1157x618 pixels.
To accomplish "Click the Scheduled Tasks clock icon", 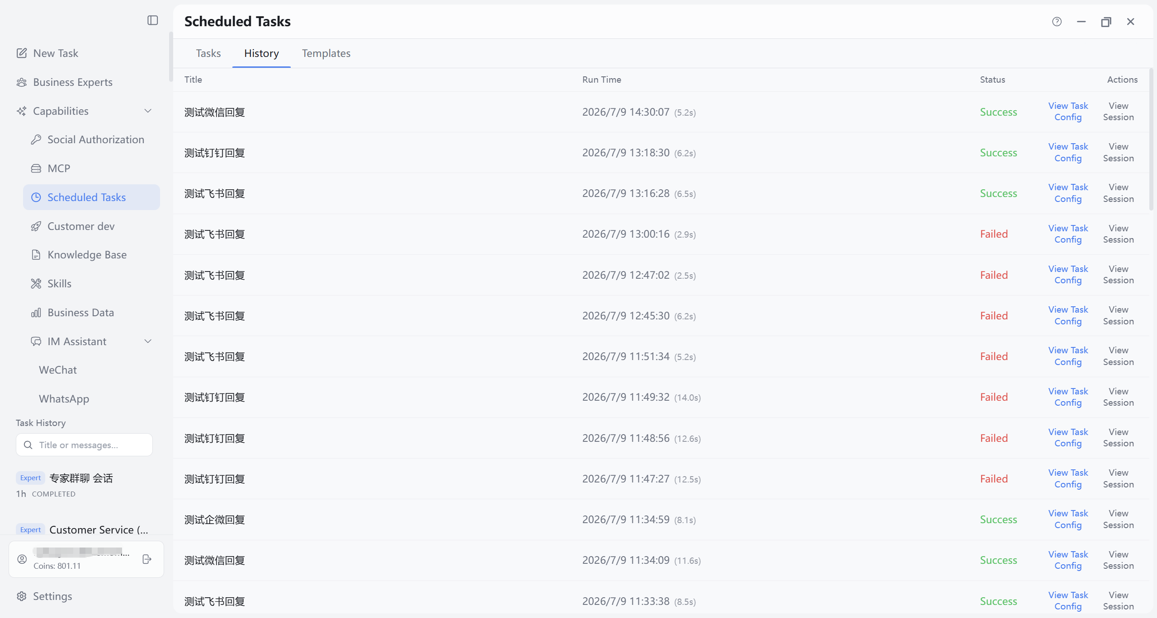I will click(36, 197).
